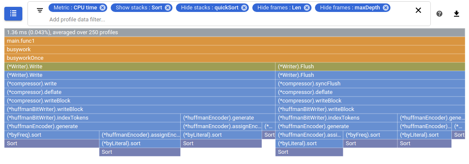The image size is (469, 164).
Task: Click the bottom-left Sort frame
Action: (52, 143)
